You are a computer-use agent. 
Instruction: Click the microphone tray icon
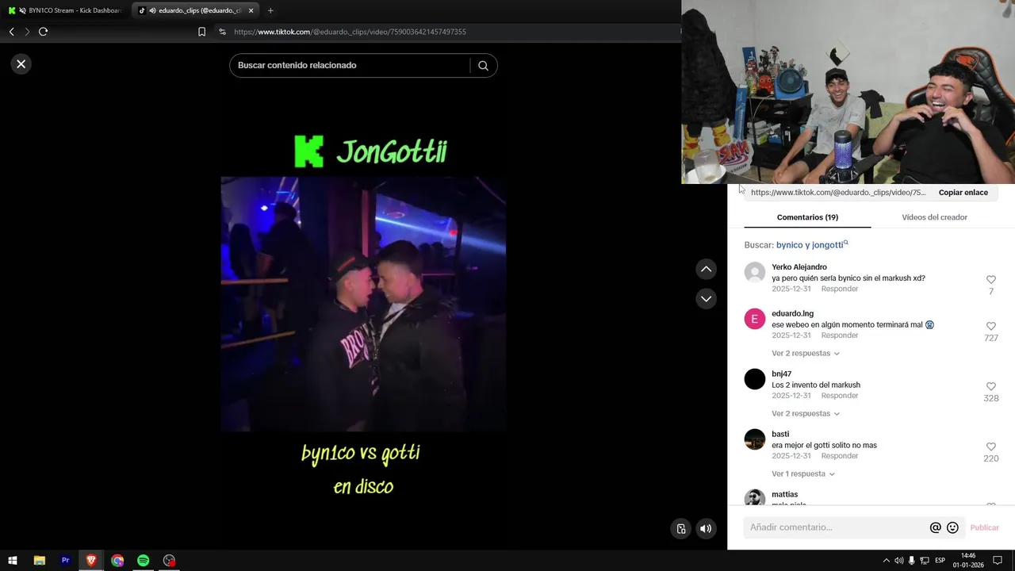[x=911, y=561]
